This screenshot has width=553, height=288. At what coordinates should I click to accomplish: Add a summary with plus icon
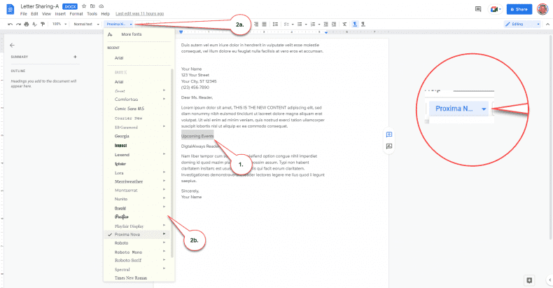coord(75,57)
